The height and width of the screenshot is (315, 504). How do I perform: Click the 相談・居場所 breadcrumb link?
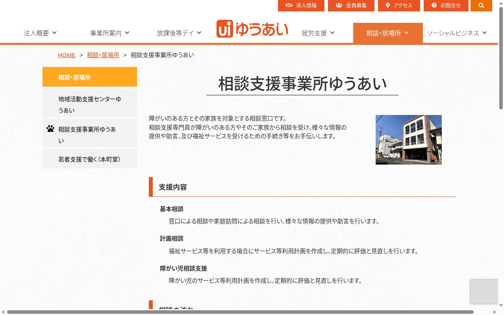(x=103, y=55)
